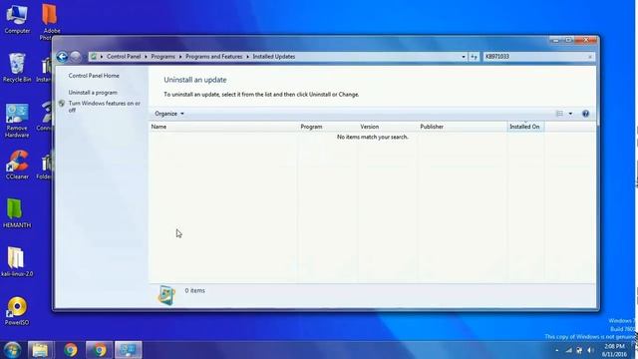Click the 0 items status text
This screenshot has width=638, height=359.
(x=195, y=290)
